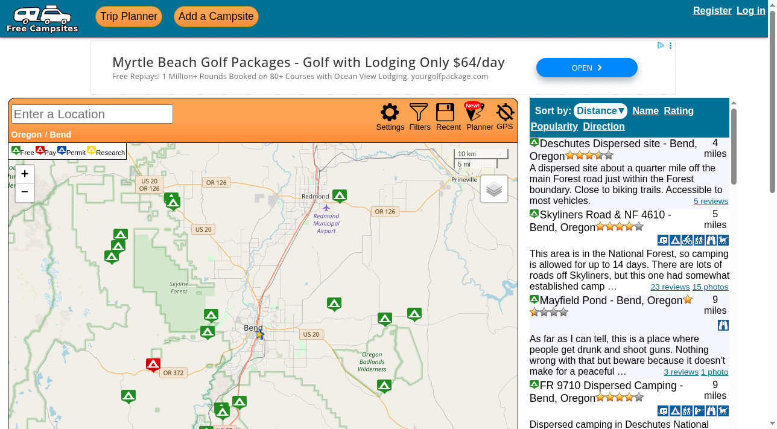The height and width of the screenshot is (429, 777).
Task: Open Mayfield Pond listing title
Action: pyautogui.click(x=611, y=300)
